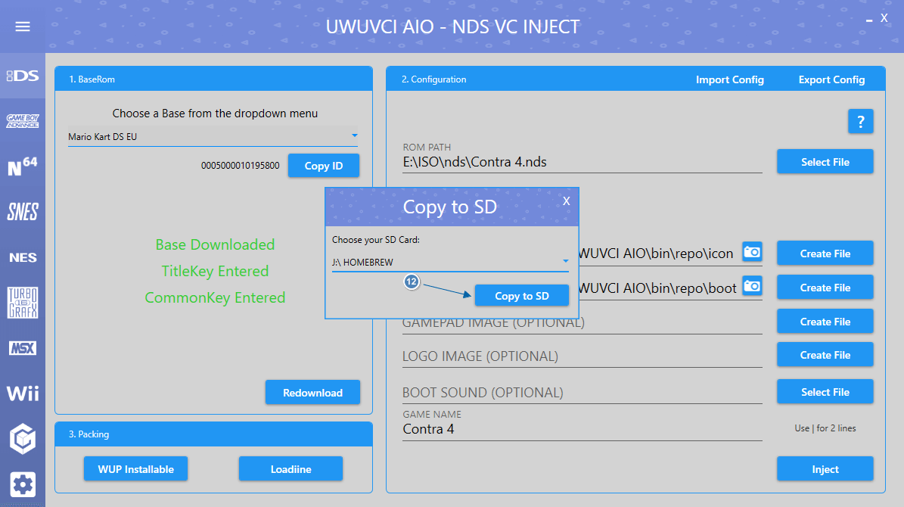Select the SNES console icon
Viewport: 904px width, 507px height.
coord(23,212)
